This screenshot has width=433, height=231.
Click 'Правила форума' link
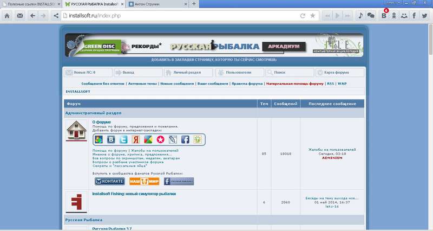(x=247, y=84)
